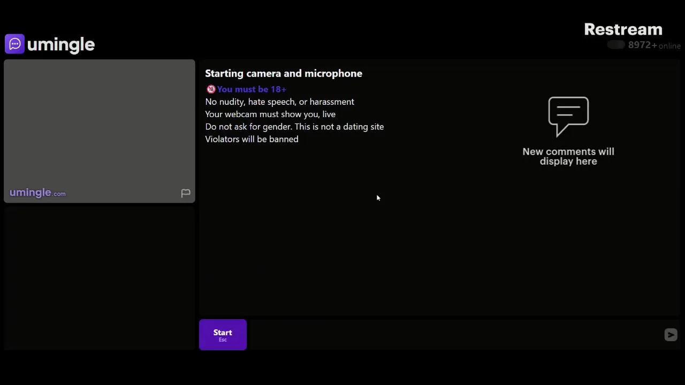The image size is (685, 385).
Task: Click the umingle chat bubble logo icon
Action: (x=15, y=44)
